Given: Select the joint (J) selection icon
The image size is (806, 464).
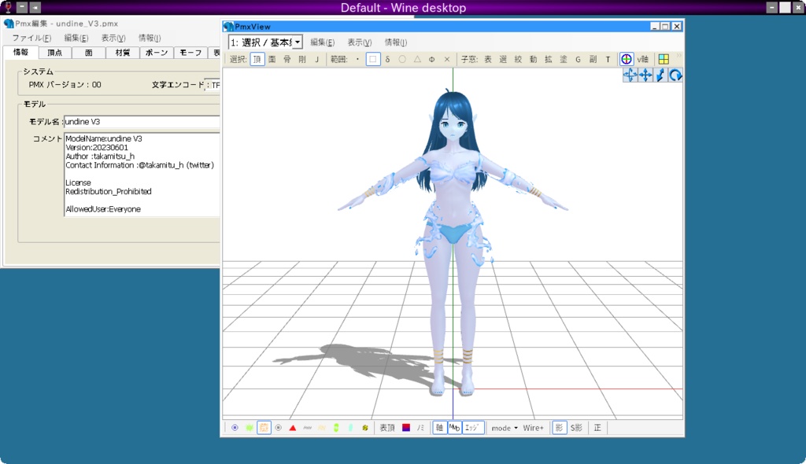Looking at the screenshot, I should click(x=318, y=59).
